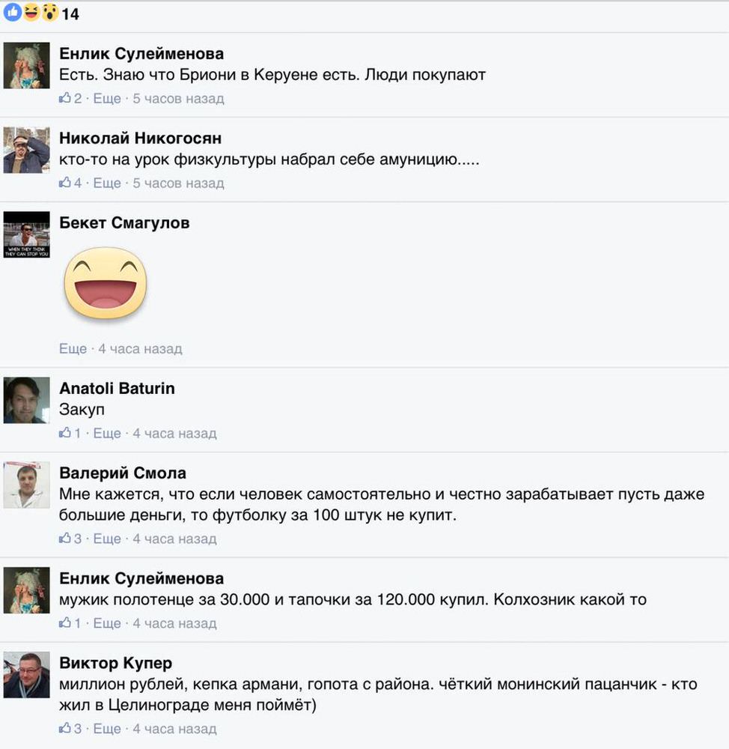Open 'Еще' menu under Бекет Смагулов's sticker
Image resolution: width=729 pixels, height=749 pixels.
pos(73,349)
